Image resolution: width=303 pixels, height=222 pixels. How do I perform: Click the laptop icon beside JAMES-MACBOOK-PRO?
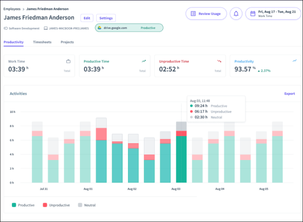point(46,28)
